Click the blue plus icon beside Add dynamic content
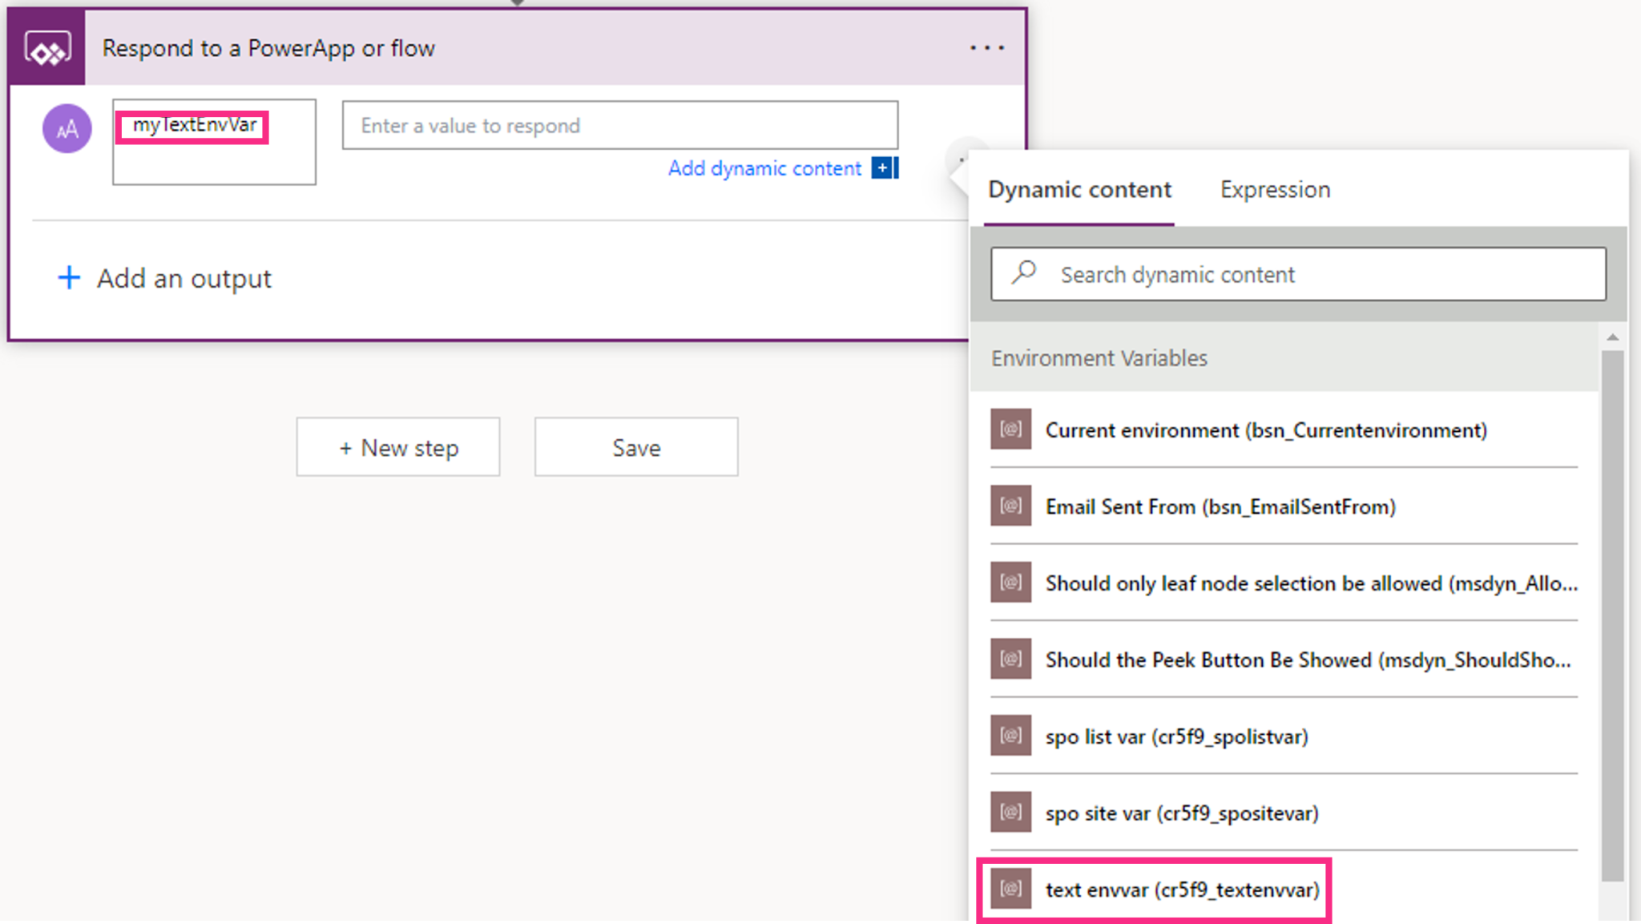Image resolution: width=1641 pixels, height=924 pixels. [x=883, y=168]
